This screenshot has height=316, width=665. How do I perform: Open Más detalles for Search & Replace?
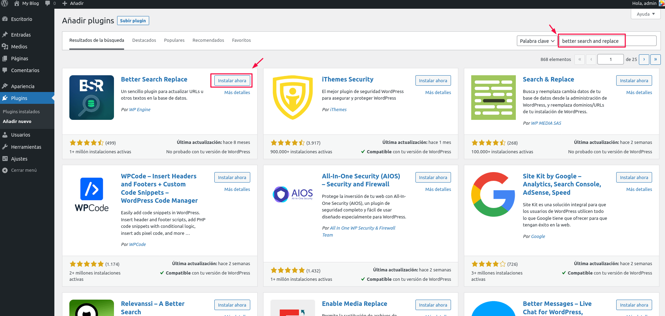click(639, 92)
